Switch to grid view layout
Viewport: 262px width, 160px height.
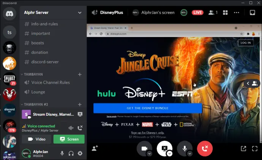(x=225, y=12)
